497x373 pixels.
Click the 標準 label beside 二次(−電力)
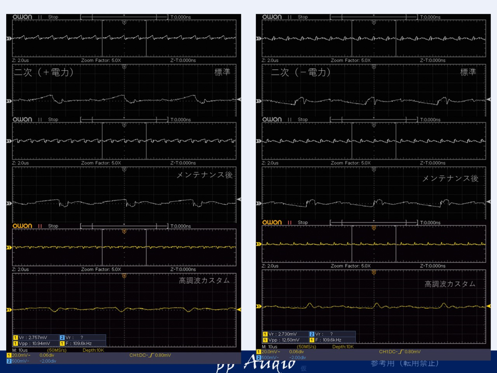click(468, 72)
